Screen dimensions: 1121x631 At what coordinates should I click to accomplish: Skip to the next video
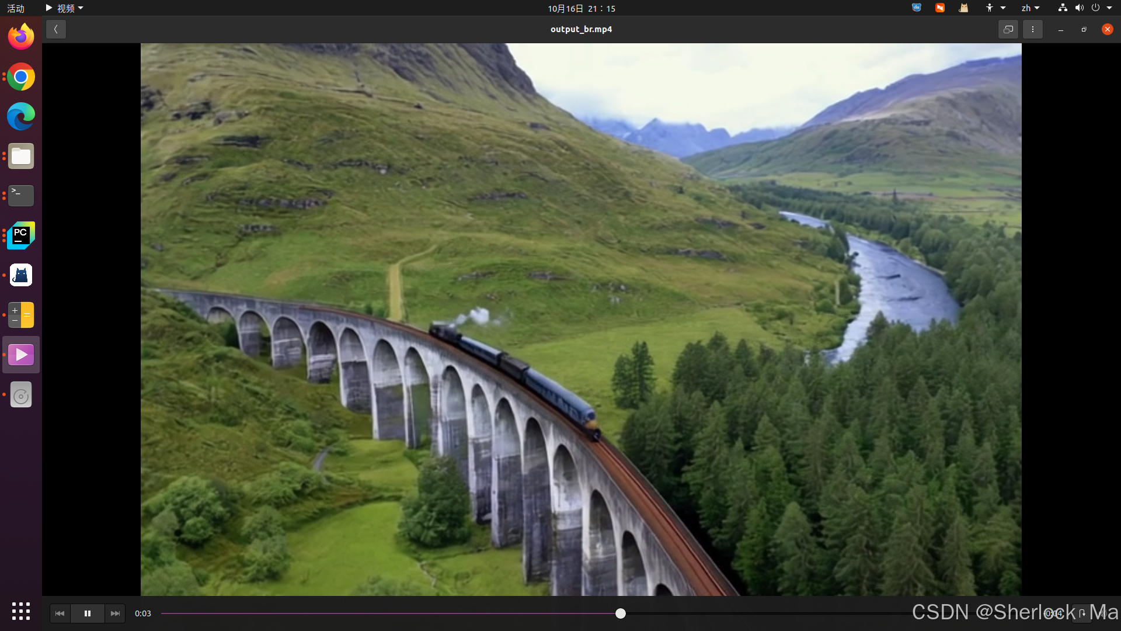(x=115, y=613)
